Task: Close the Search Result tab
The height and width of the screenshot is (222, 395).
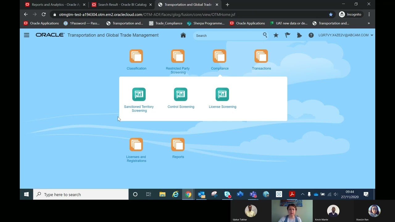Action: point(151,5)
